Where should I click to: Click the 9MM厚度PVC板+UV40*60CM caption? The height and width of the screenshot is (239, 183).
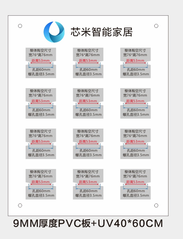tap(88, 224)
